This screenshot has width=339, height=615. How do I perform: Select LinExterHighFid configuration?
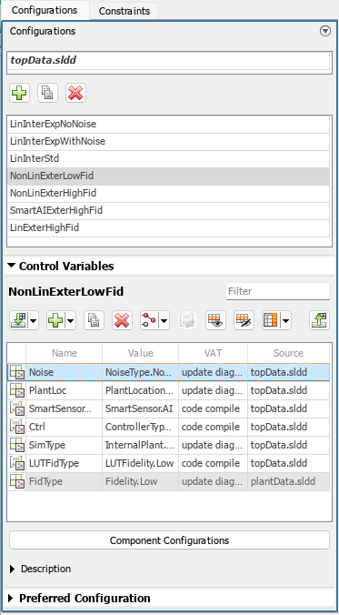pyautogui.click(x=168, y=227)
